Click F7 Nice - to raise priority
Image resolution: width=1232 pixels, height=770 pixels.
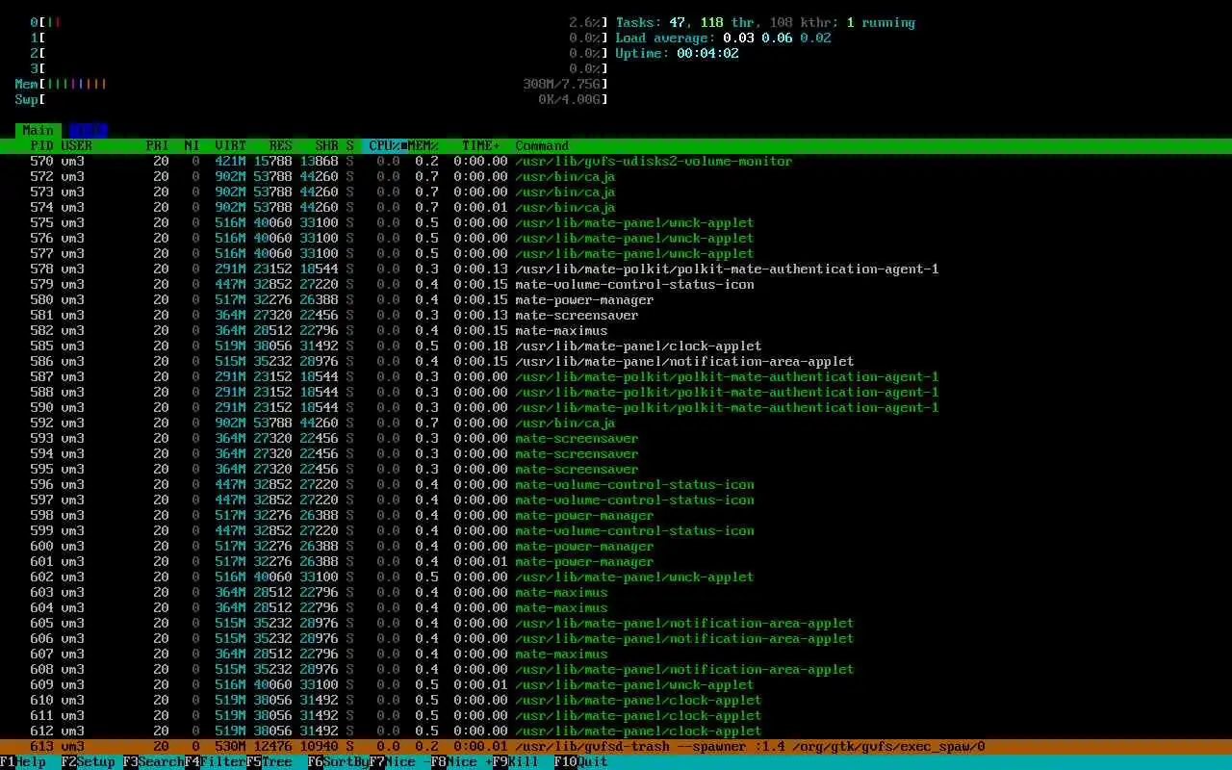400,762
